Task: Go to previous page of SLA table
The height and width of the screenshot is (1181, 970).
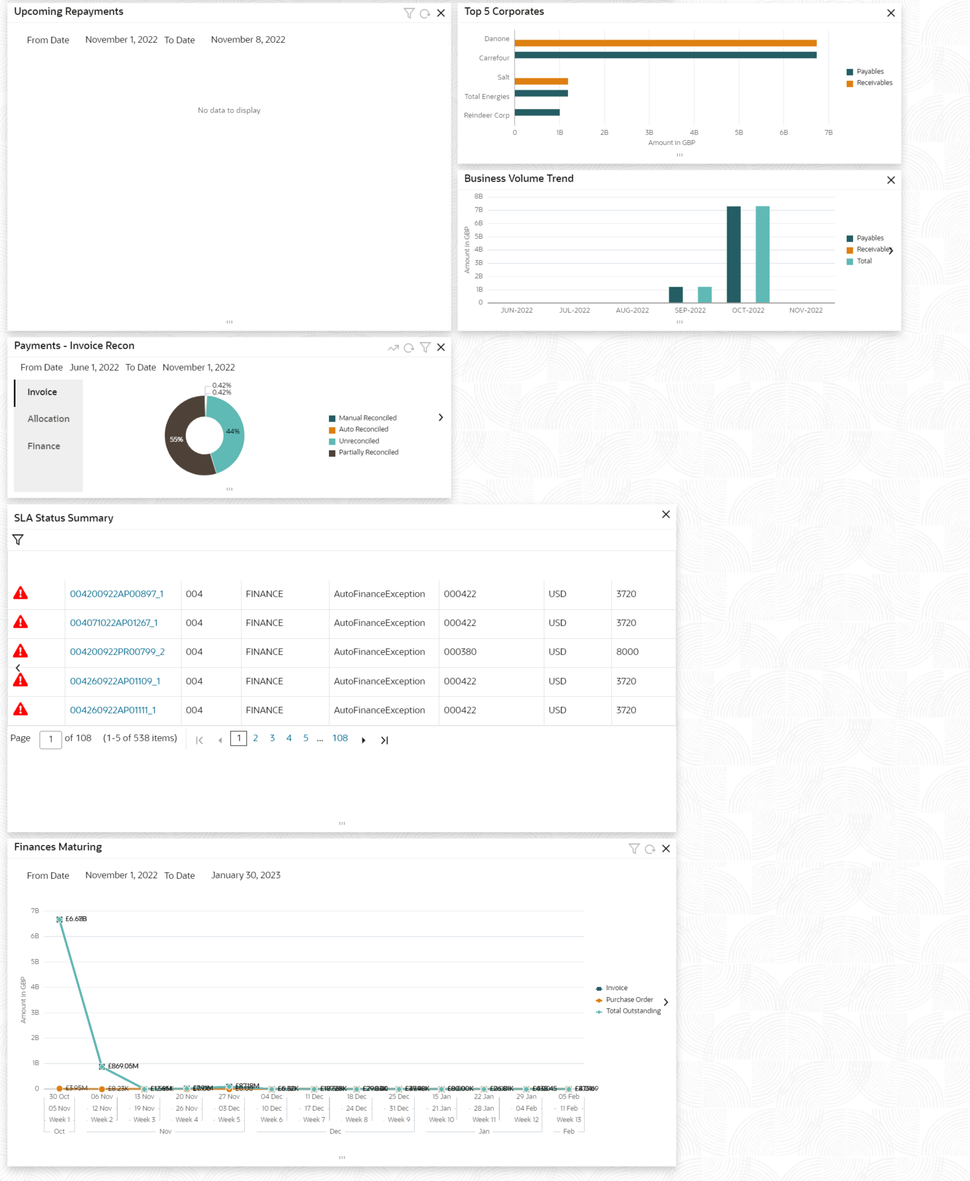Action: 220,740
